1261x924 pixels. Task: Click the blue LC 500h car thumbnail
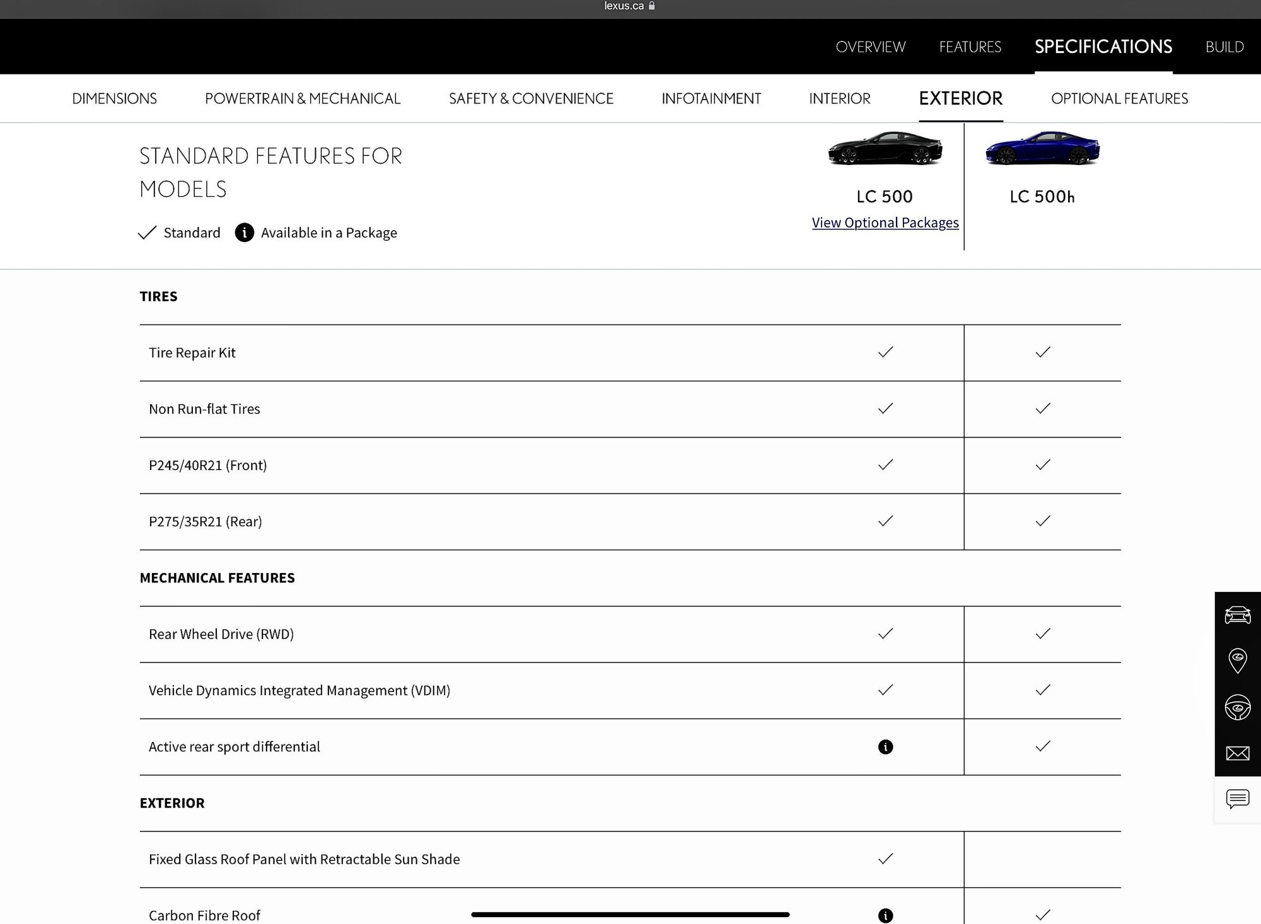click(1042, 149)
